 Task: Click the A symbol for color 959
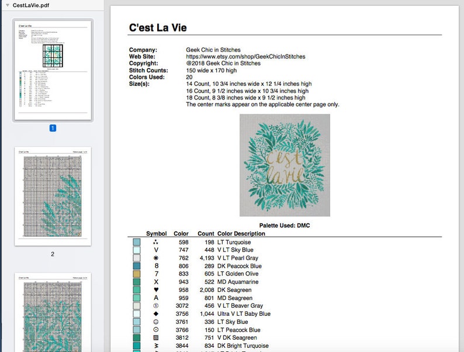[156, 298]
